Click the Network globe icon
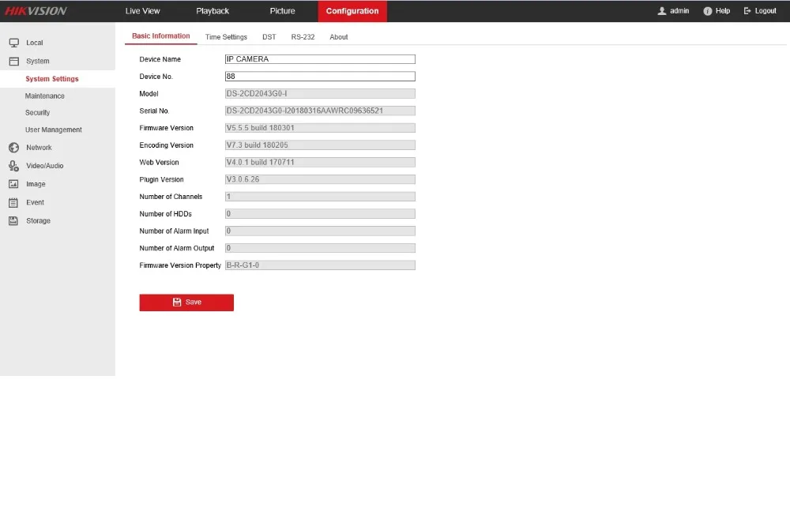790x515 pixels. coord(14,148)
